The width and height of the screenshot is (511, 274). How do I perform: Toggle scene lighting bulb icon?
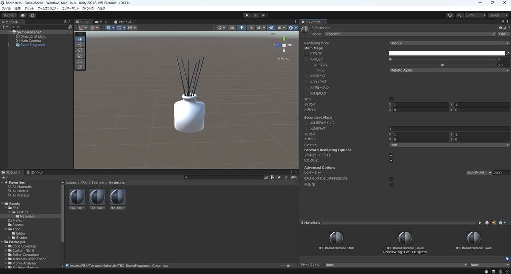pos(241,28)
